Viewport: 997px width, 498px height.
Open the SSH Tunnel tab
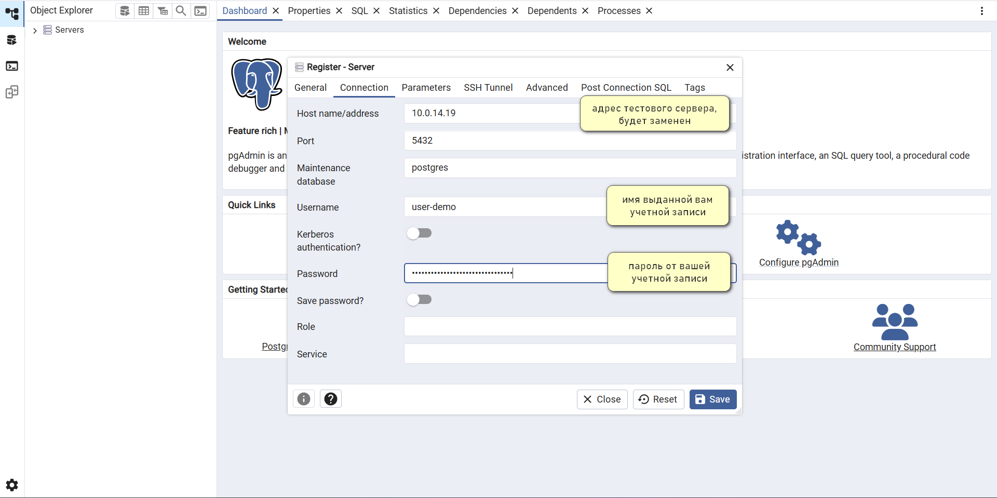(488, 88)
